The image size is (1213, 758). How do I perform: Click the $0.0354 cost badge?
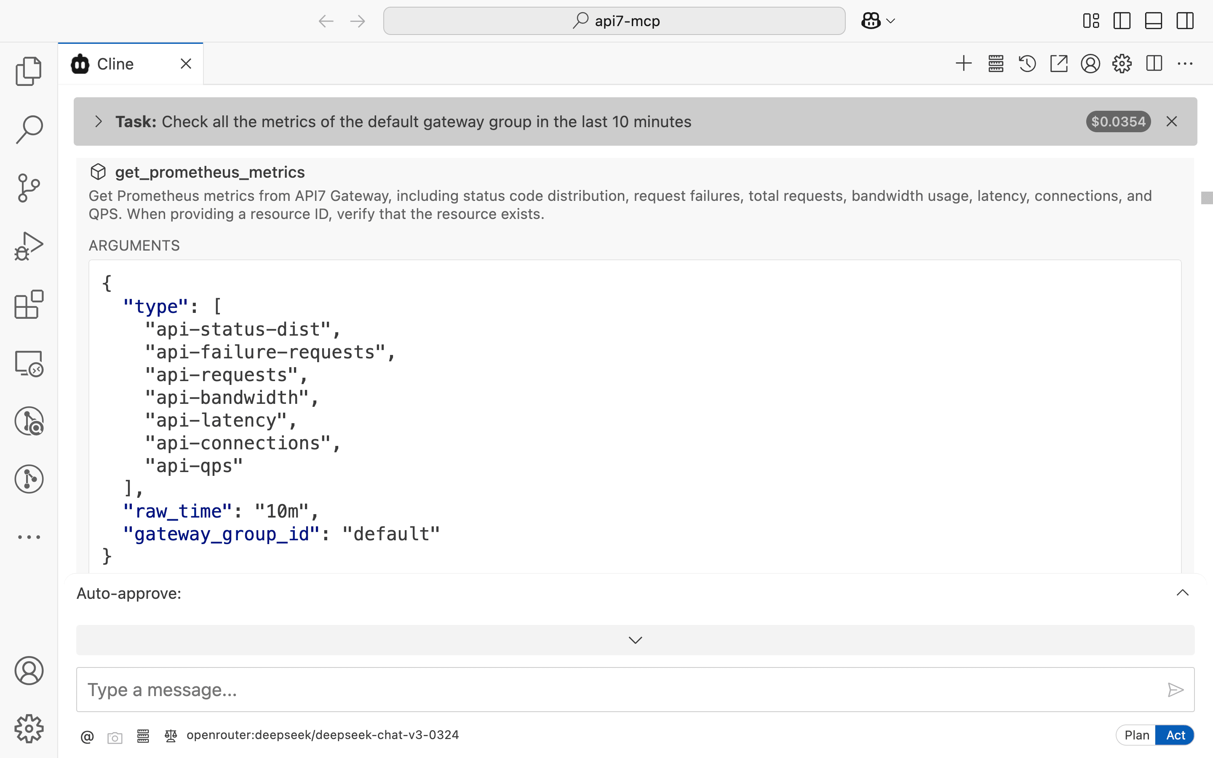point(1118,121)
